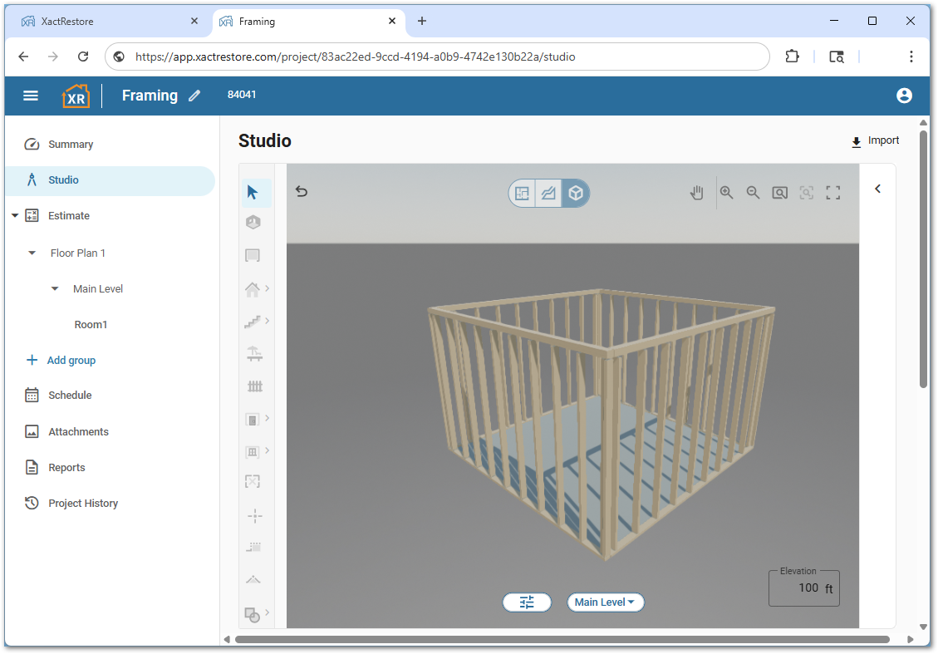This screenshot has width=938, height=654.
Task: Zoom in on the model
Action: 728,192
